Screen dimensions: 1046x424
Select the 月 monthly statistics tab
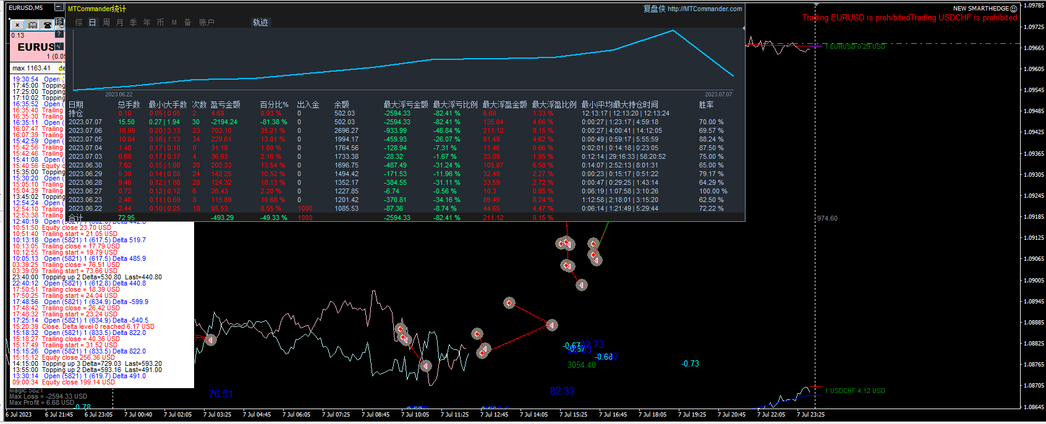point(119,22)
